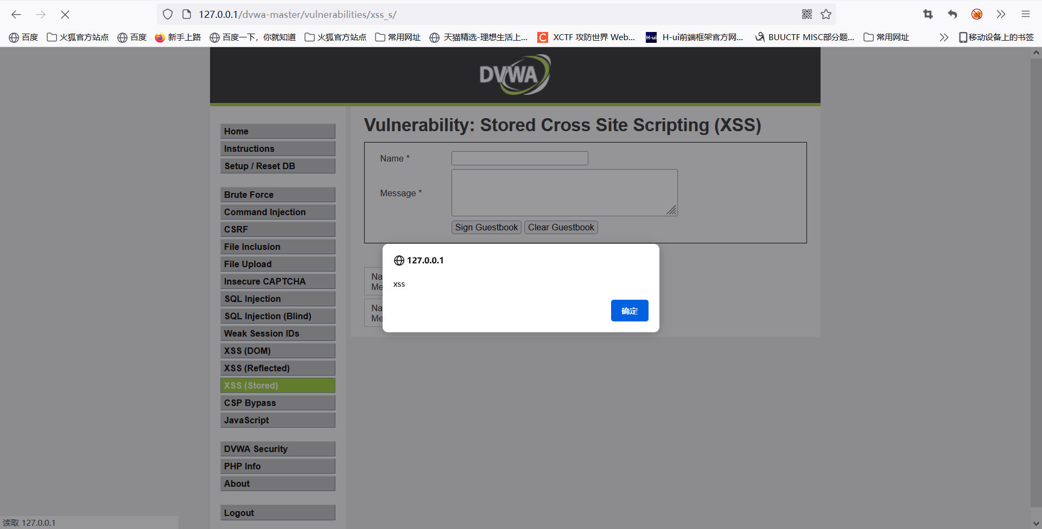
Task: Click the DVWA logo
Action: (x=515, y=74)
